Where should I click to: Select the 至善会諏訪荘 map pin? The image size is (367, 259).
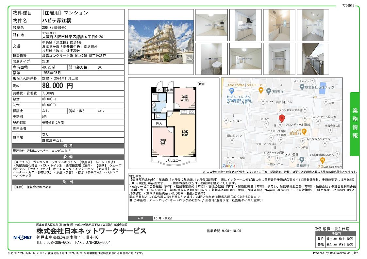330,130
